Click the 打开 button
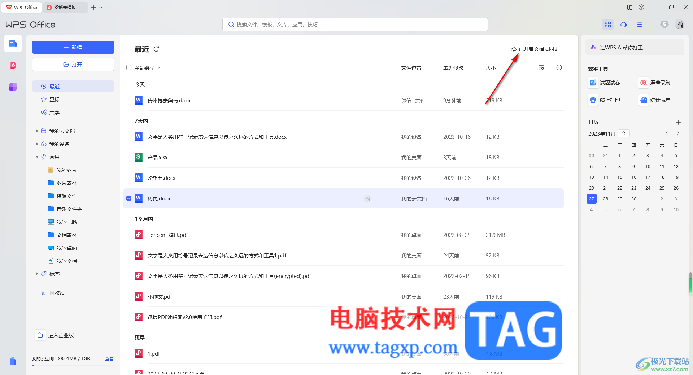This screenshot has height=375, width=693. [73, 65]
